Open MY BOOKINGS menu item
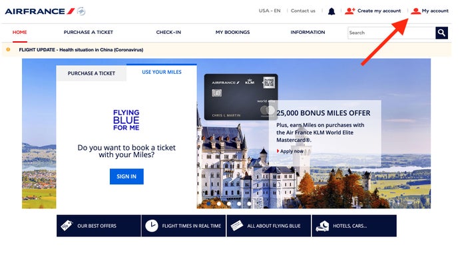Screen dimensions: 466x253 click(x=233, y=32)
